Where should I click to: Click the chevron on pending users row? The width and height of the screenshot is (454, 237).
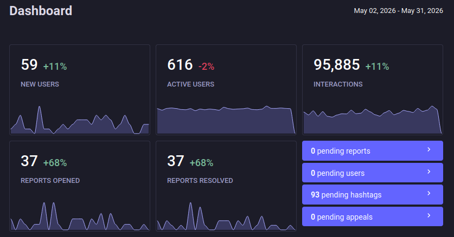[429, 172]
